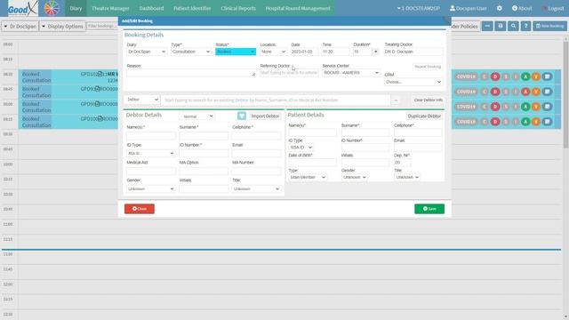This screenshot has width=569, height=320.
Task: Click the colorful wheel logo icon
Action: pos(52,8)
